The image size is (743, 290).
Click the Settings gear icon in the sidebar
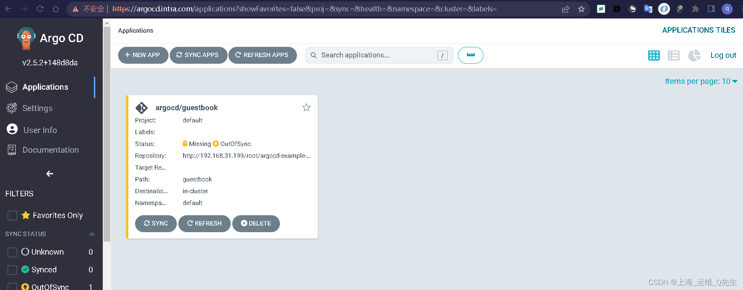[12, 108]
